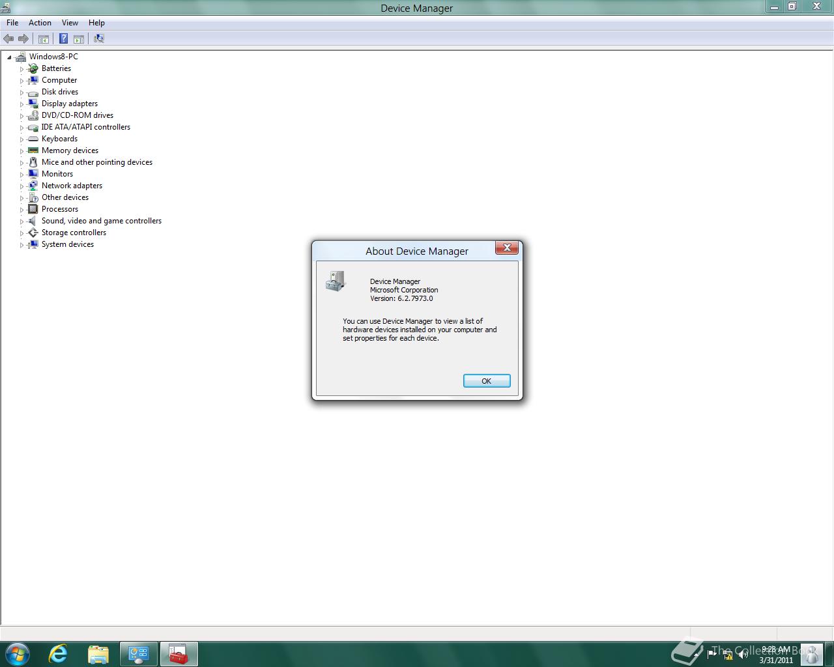
Task: Expand the IDE ATA/ATAPI controllers node
Action: coord(22,128)
